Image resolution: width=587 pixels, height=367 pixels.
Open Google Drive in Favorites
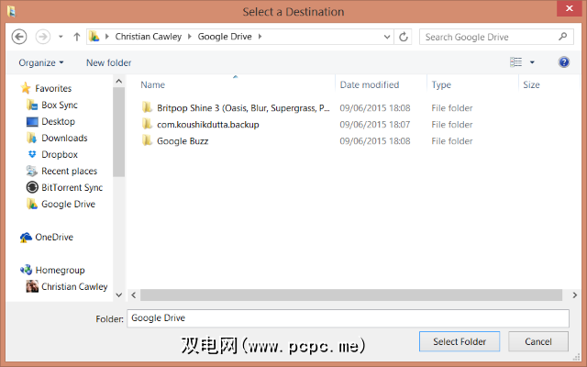[x=68, y=204]
